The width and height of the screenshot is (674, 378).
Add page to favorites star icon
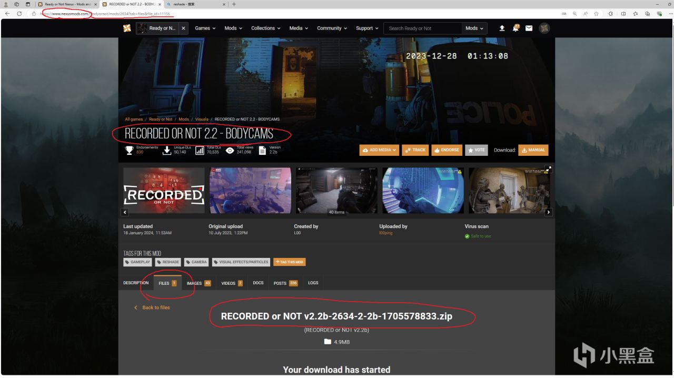(x=597, y=13)
